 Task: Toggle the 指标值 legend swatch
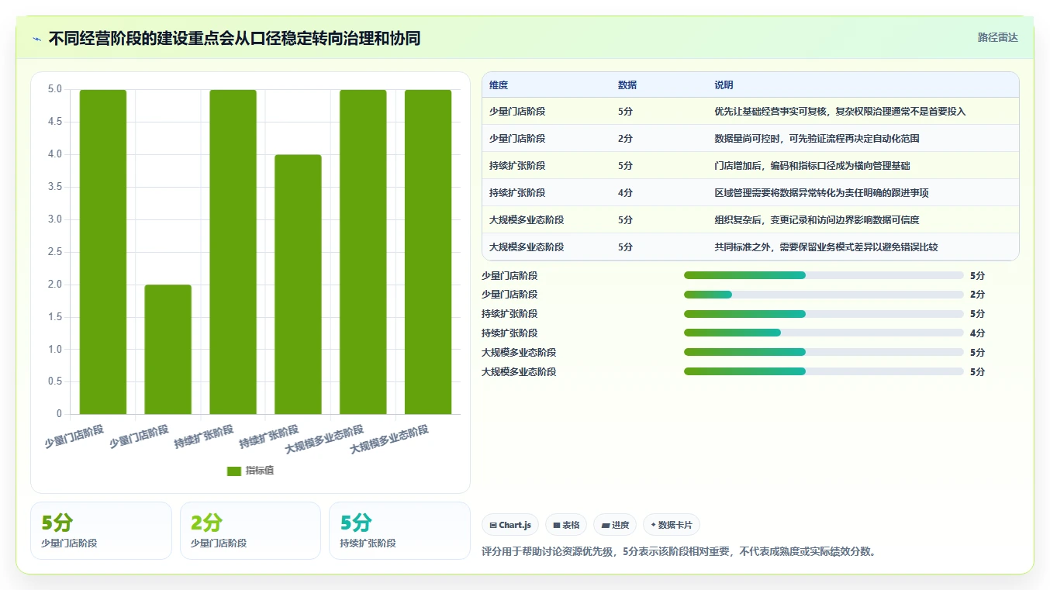(234, 471)
